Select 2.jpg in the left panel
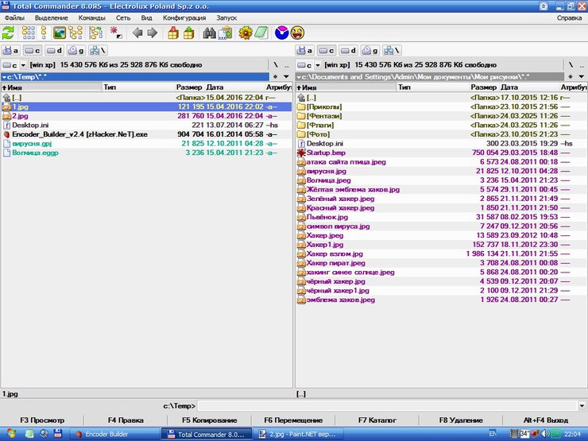 [147, 116]
